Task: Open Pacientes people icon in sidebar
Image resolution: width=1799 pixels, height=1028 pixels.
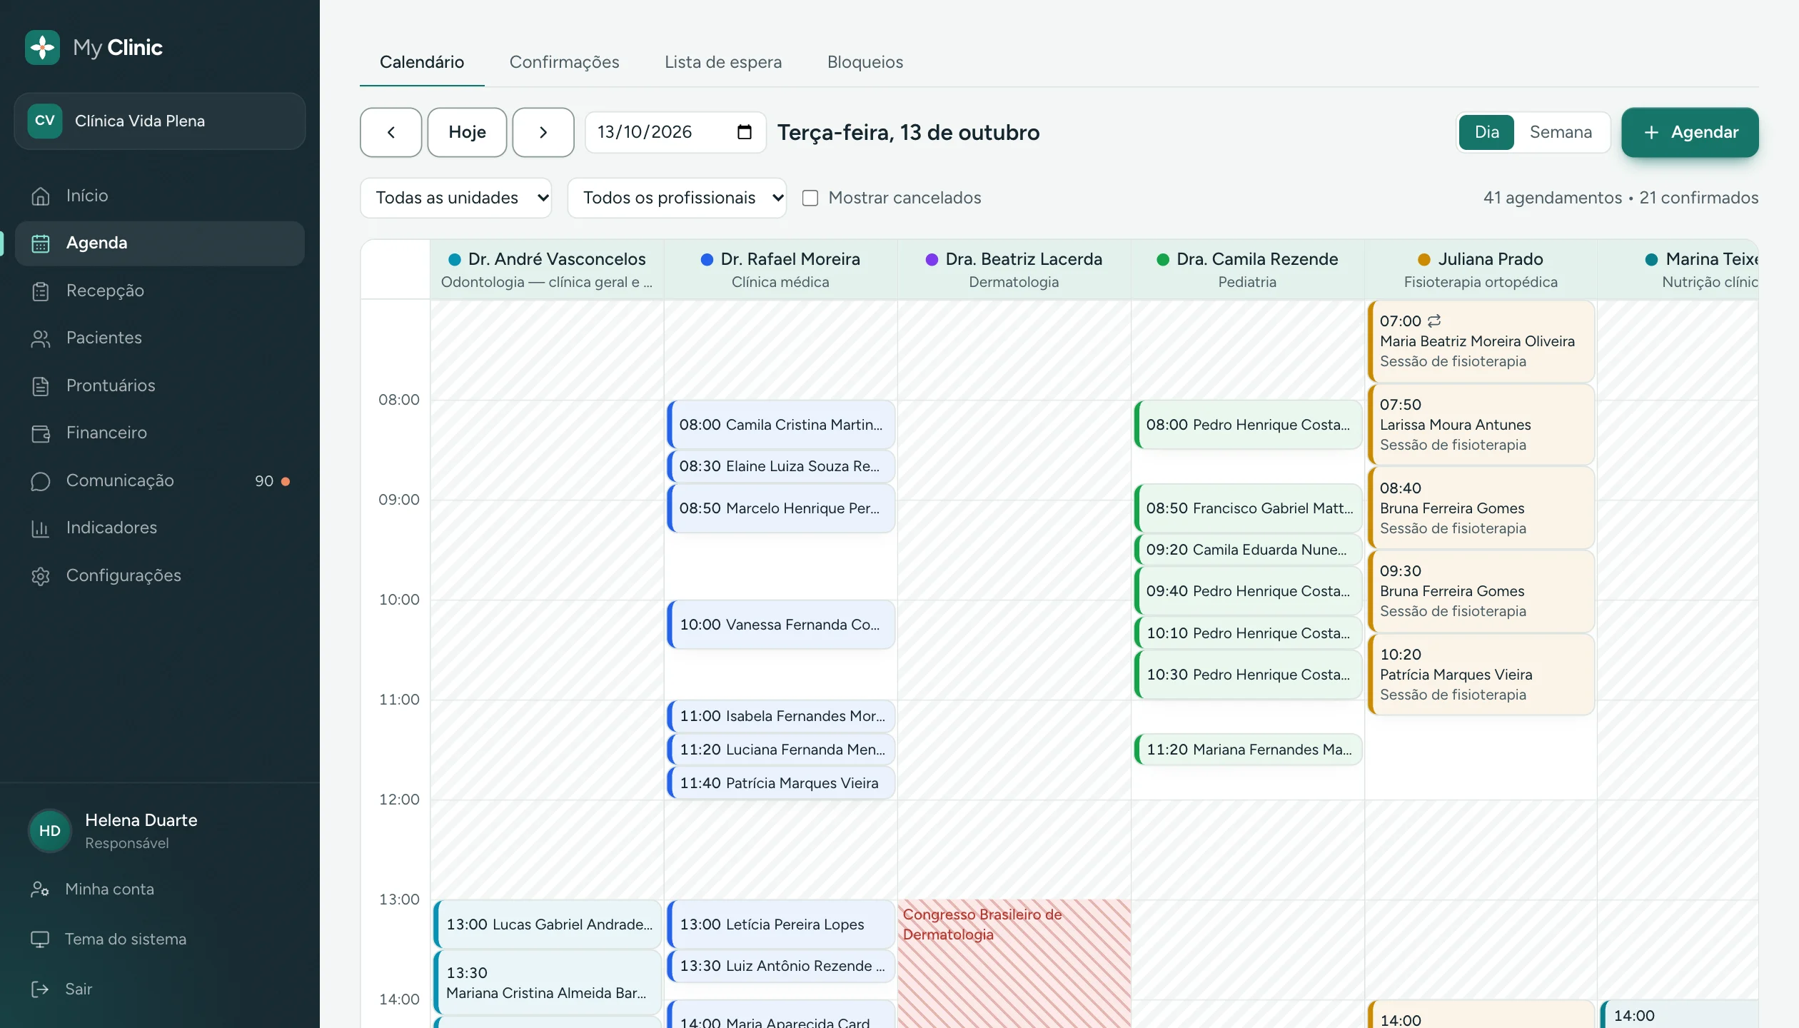Action: click(x=41, y=338)
